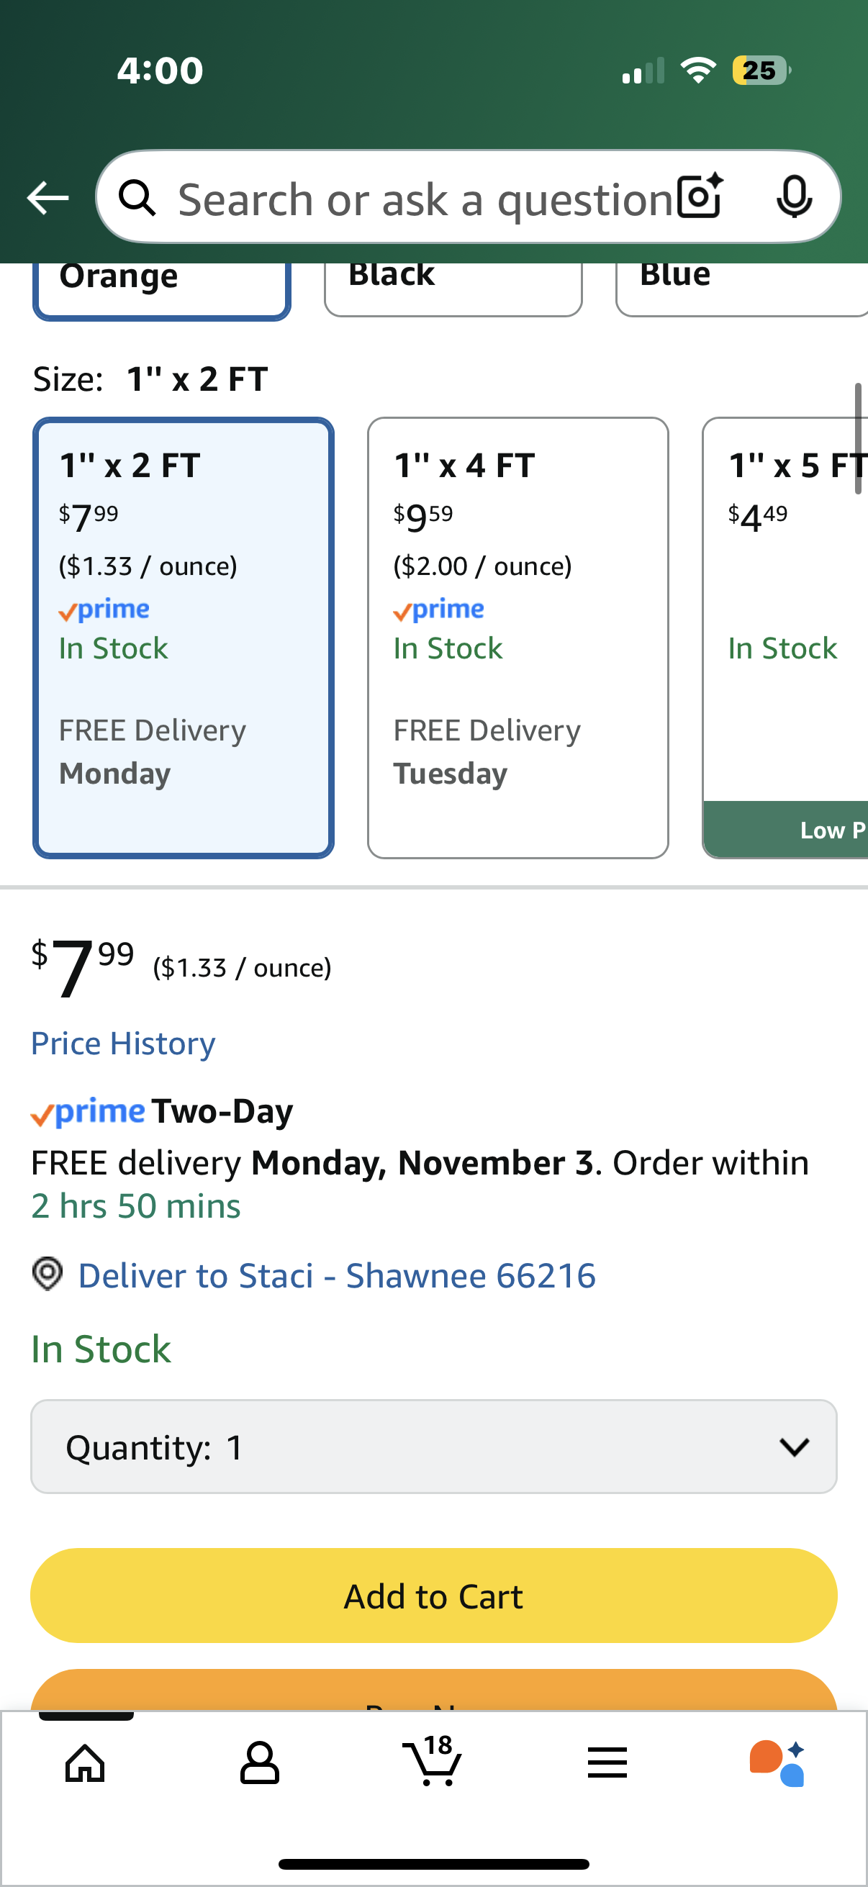Viewport: 868px width, 1887px height.
Task: Go to the Home tab icon
Action: click(85, 1762)
